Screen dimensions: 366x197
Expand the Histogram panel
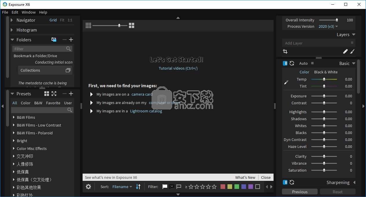point(12,30)
